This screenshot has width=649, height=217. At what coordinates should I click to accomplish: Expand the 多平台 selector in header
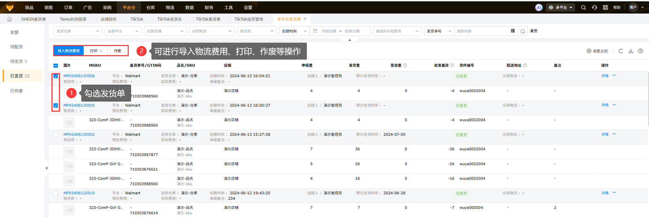pos(560,7)
